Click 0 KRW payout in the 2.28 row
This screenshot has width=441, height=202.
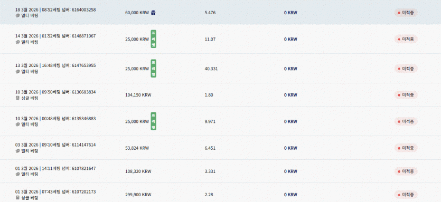290,195
